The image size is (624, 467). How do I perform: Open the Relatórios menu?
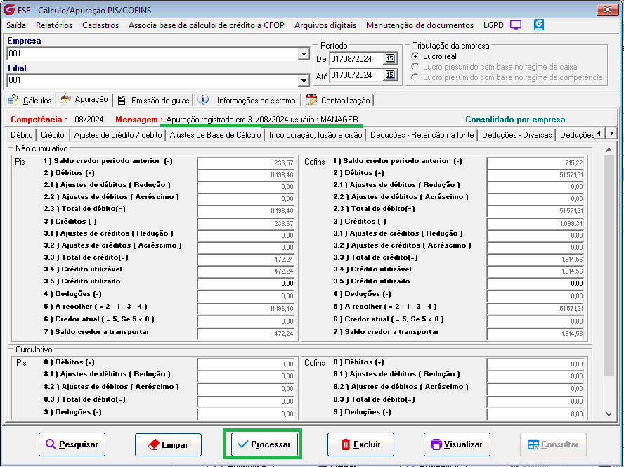[54, 25]
